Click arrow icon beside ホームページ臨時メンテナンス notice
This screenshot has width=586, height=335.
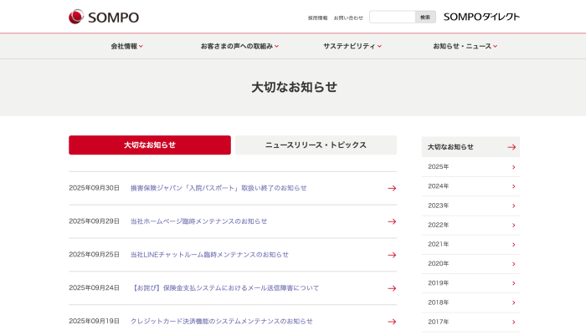[391, 221]
